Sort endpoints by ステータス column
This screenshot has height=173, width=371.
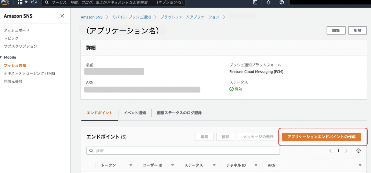coord(214,165)
